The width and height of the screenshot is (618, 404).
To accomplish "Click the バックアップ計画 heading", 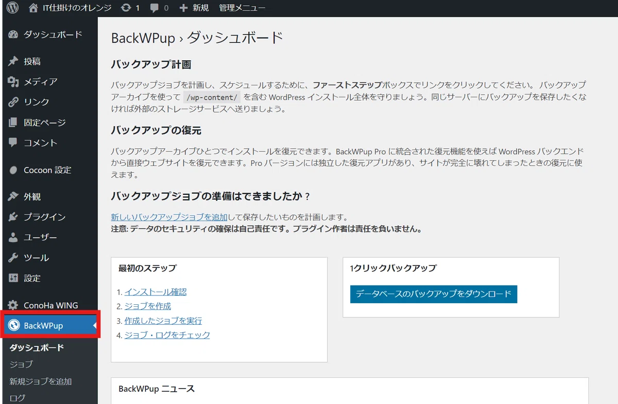I will (x=151, y=65).
